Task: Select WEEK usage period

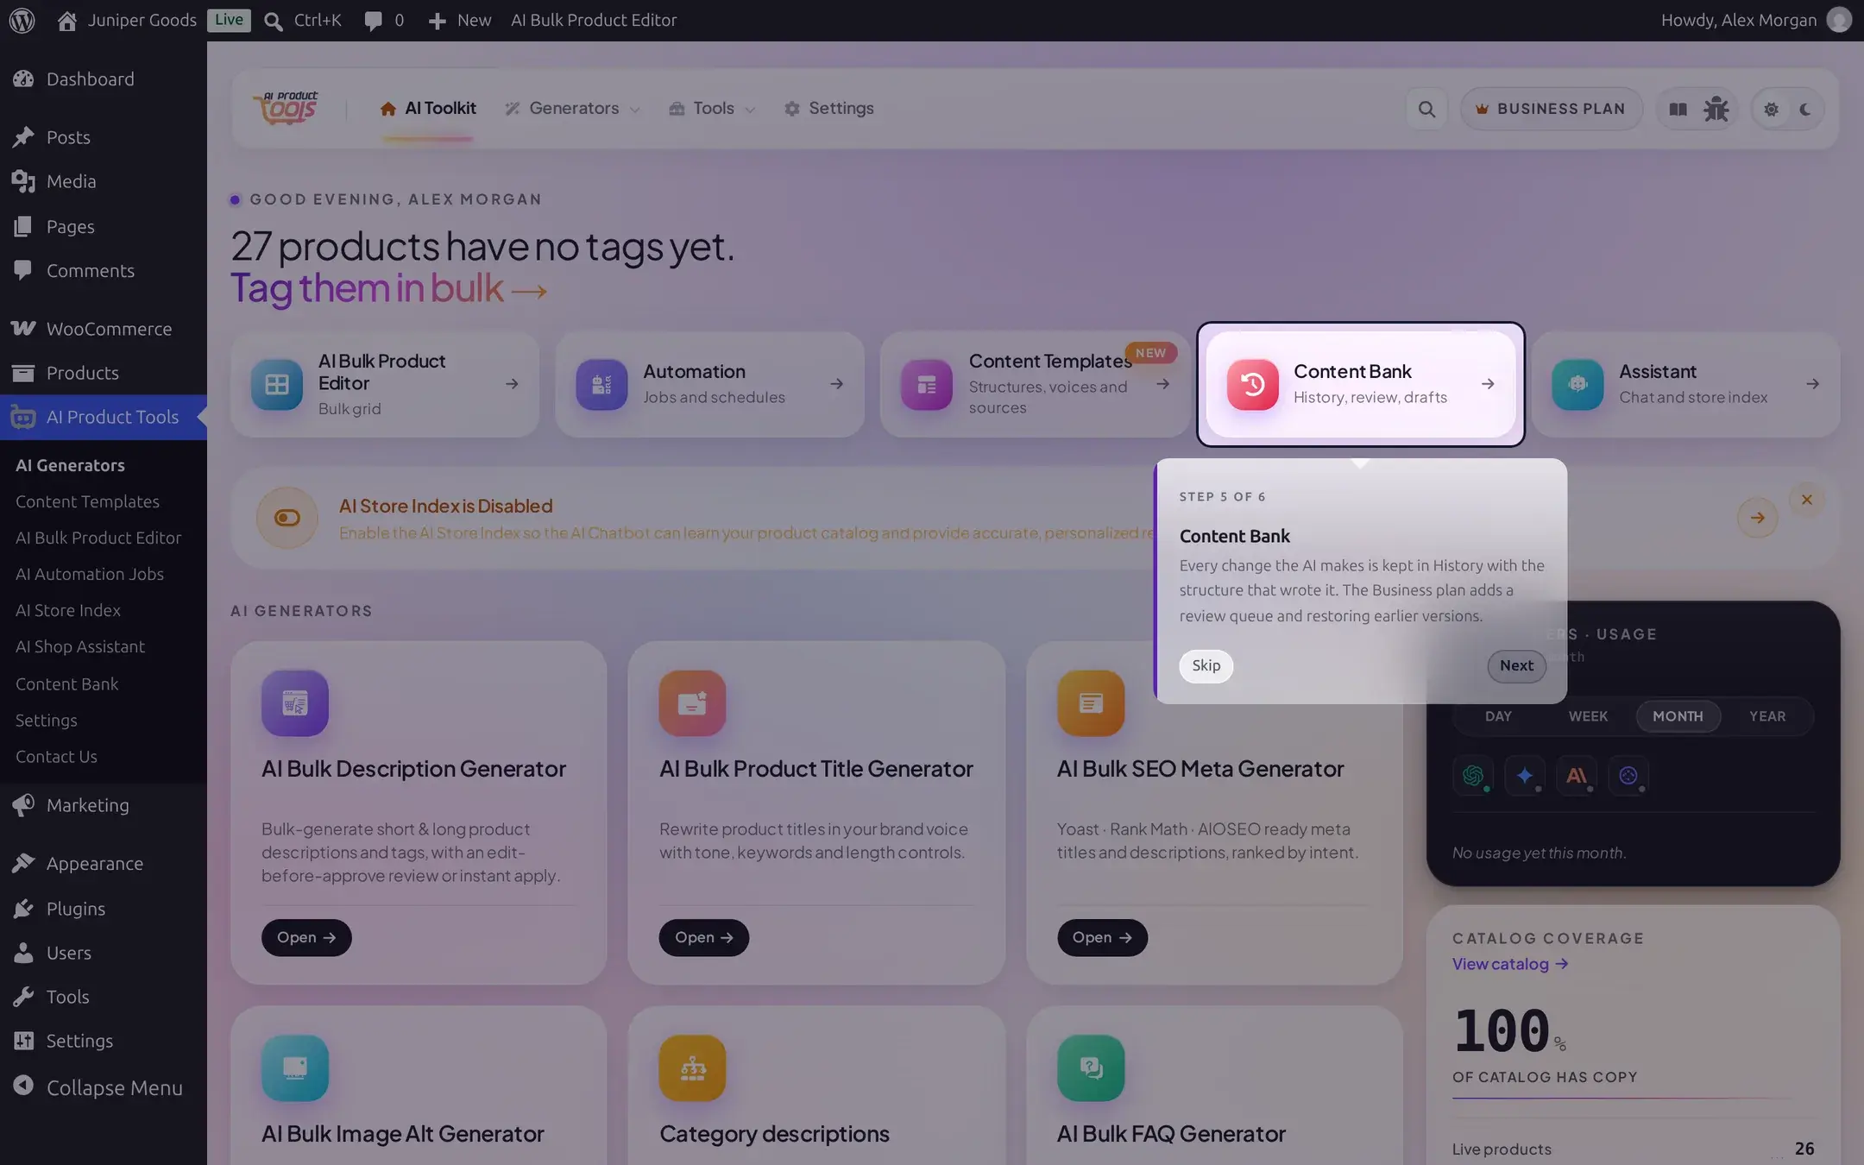Action: [1588, 716]
